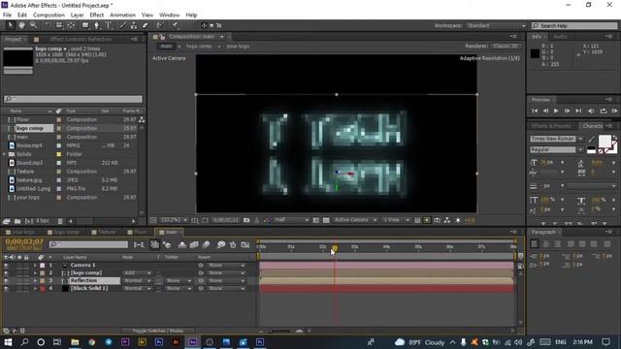Switch to the Effect Controls panel tab
The height and width of the screenshot is (349, 621).
click(x=81, y=39)
